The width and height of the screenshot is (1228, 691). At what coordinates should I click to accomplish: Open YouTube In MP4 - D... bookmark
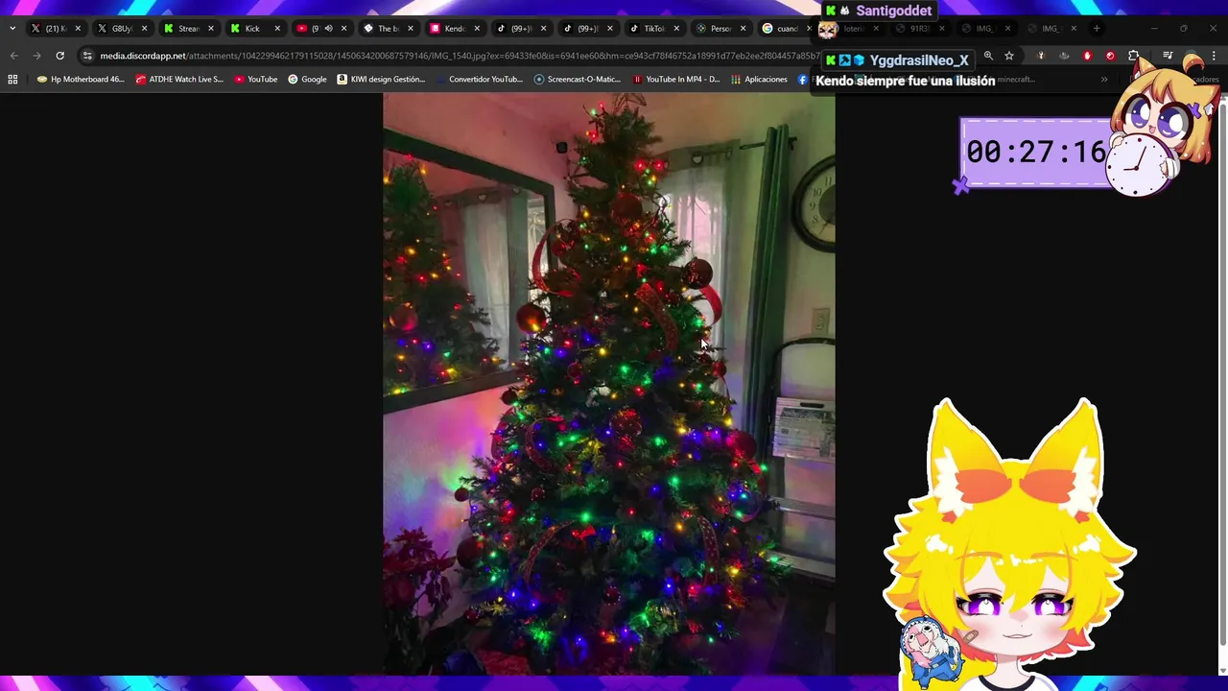[x=676, y=80]
